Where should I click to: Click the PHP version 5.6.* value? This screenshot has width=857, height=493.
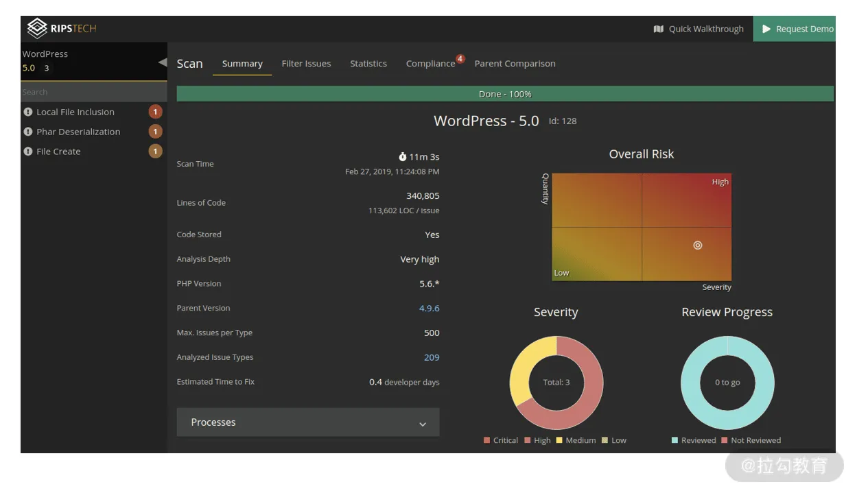pos(430,284)
